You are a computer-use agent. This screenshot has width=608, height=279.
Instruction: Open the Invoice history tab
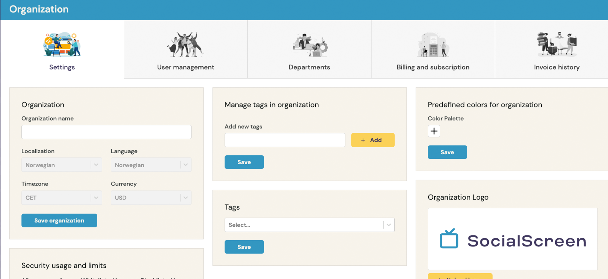tap(557, 67)
